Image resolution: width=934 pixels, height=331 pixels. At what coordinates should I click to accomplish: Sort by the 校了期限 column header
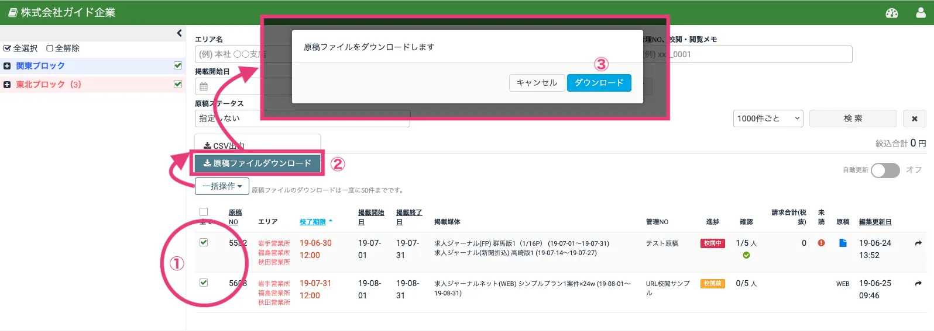point(313,222)
